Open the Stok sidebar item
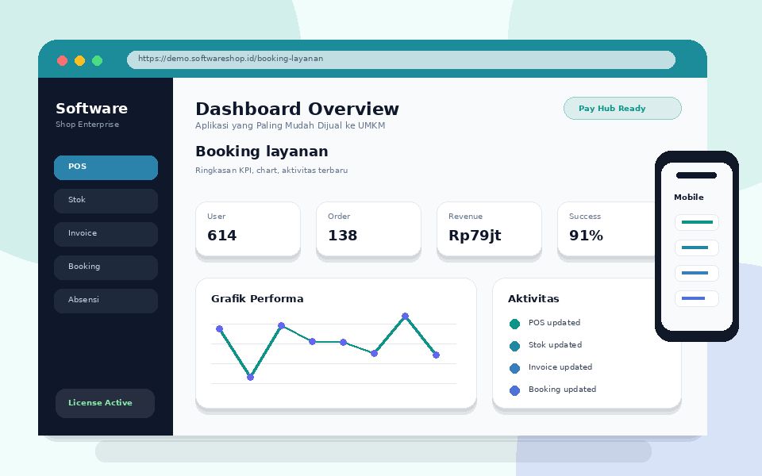Image resolution: width=762 pixels, height=476 pixels. coord(106,200)
